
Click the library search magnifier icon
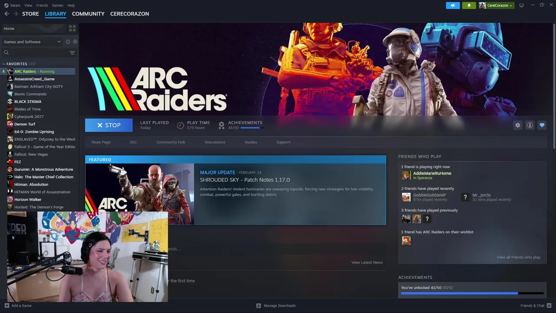(x=6, y=53)
